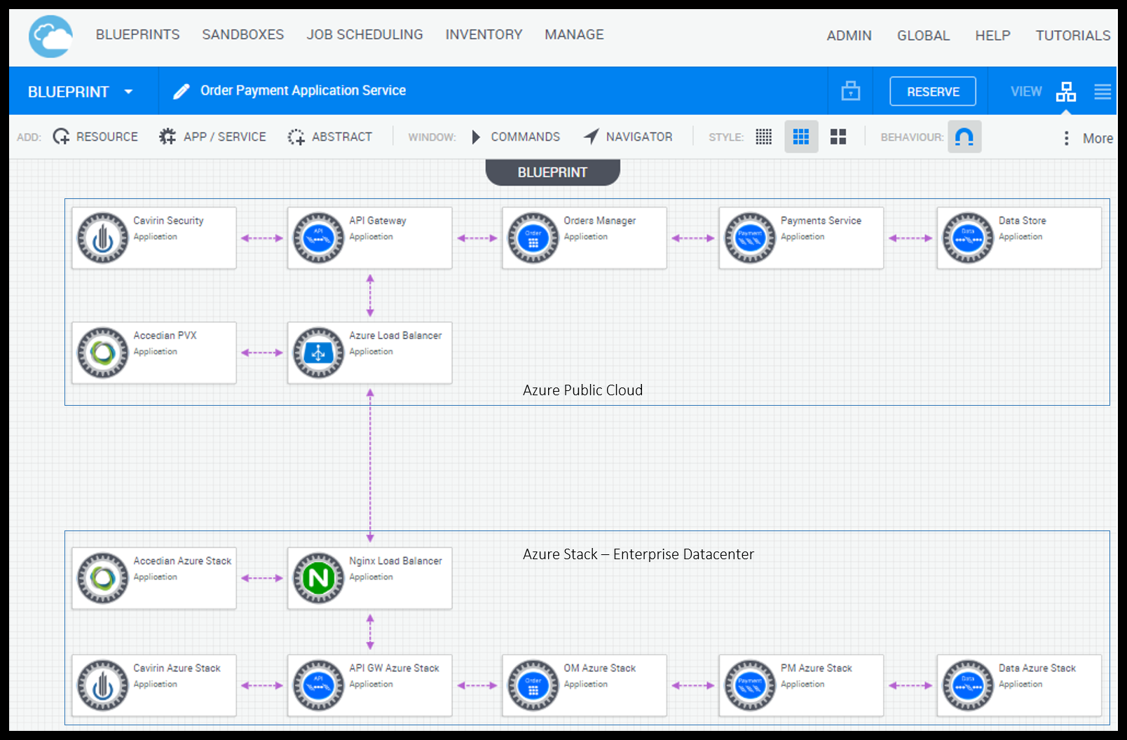Add an ABSTRACT resource
Screen dimensions: 1127x740
[329, 137]
